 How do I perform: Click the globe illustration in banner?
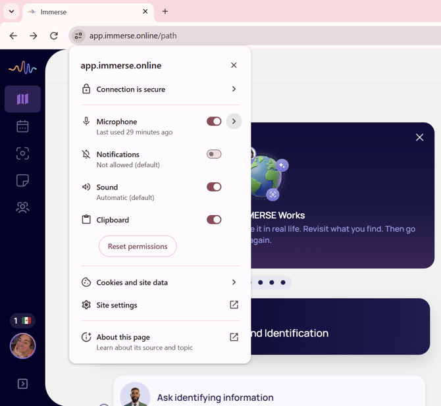tap(267, 176)
